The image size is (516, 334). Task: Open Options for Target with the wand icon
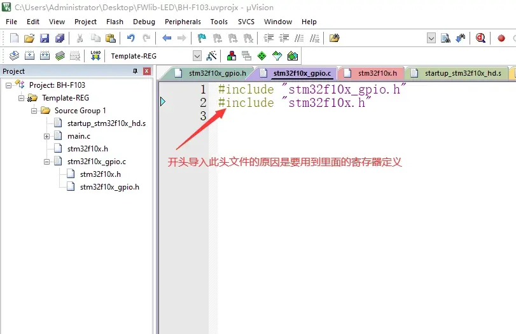[x=212, y=55]
